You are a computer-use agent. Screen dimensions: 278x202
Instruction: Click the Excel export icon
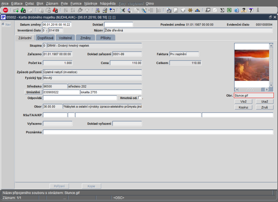[229, 10]
